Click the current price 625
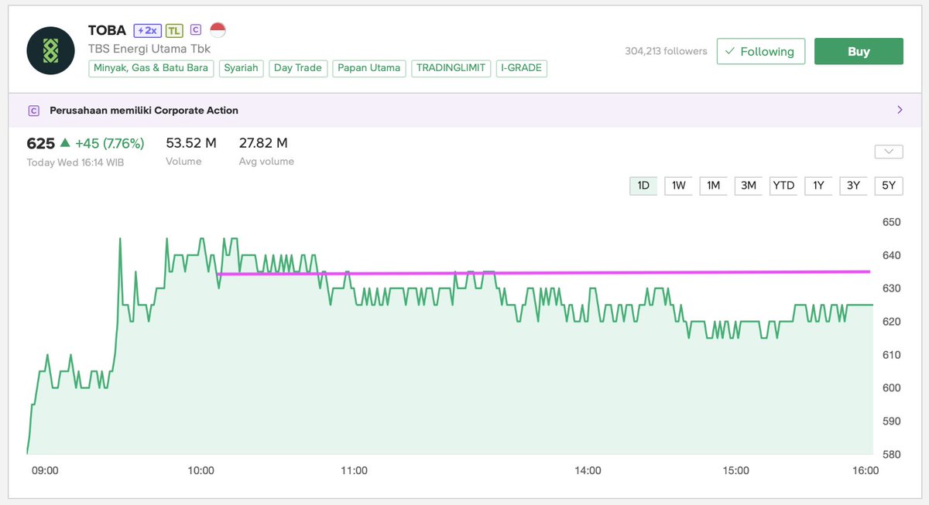This screenshot has width=929, height=505. [x=40, y=143]
